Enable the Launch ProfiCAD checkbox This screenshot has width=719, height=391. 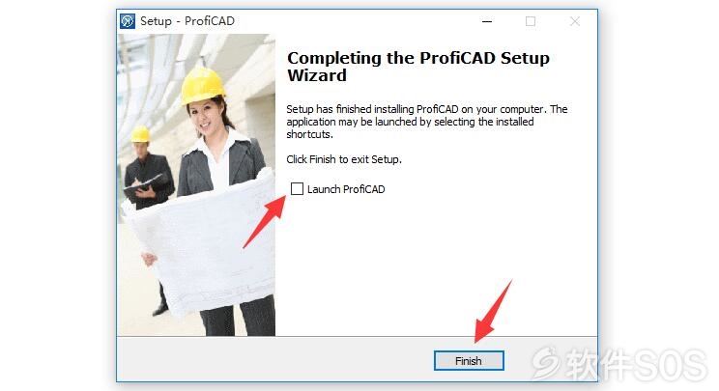tap(297, 188)
